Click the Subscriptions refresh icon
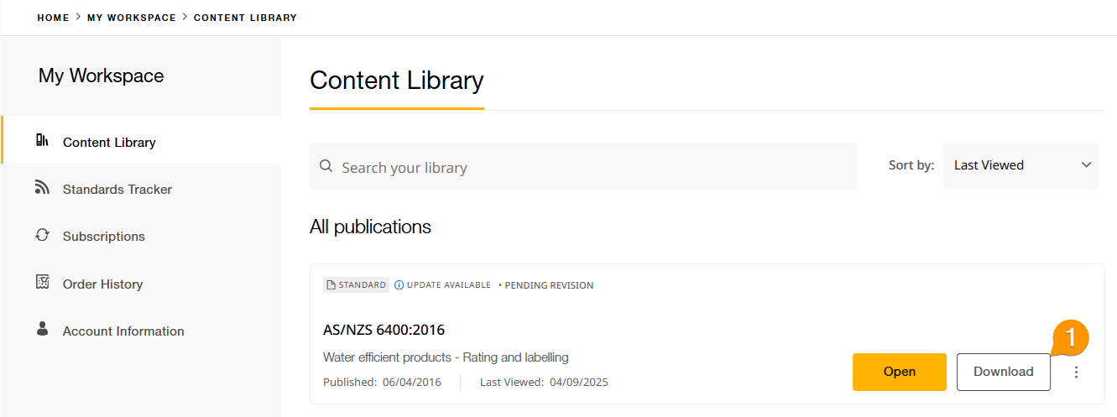The image size is (1117, 417). click(x=42, y=235)
